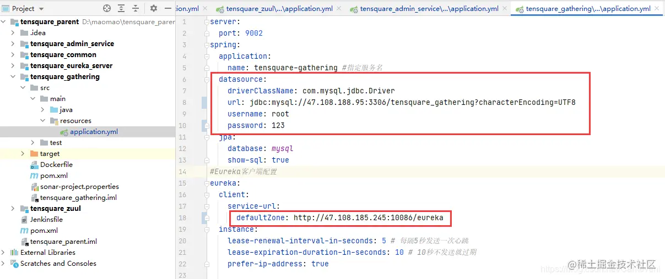Click the username value root
The image size is (665, 279).
[280, 114]
